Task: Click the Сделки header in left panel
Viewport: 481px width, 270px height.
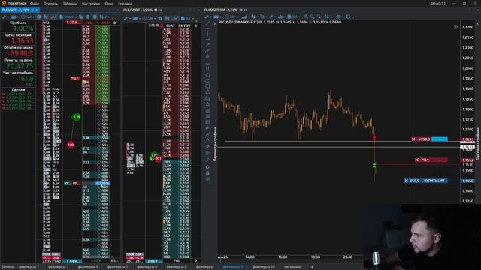Action: (x=18, y=89)
